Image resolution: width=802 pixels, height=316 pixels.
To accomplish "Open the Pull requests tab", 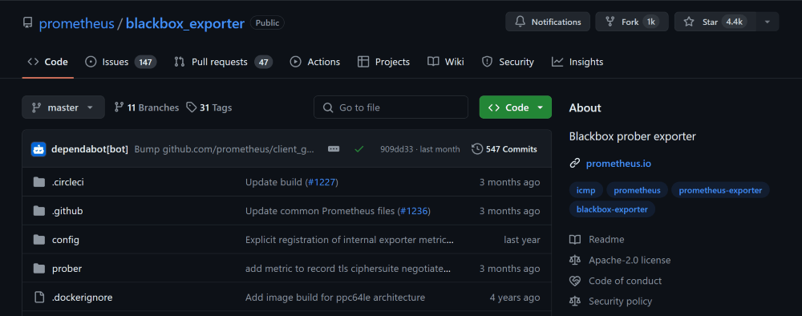I will point(223,62).
